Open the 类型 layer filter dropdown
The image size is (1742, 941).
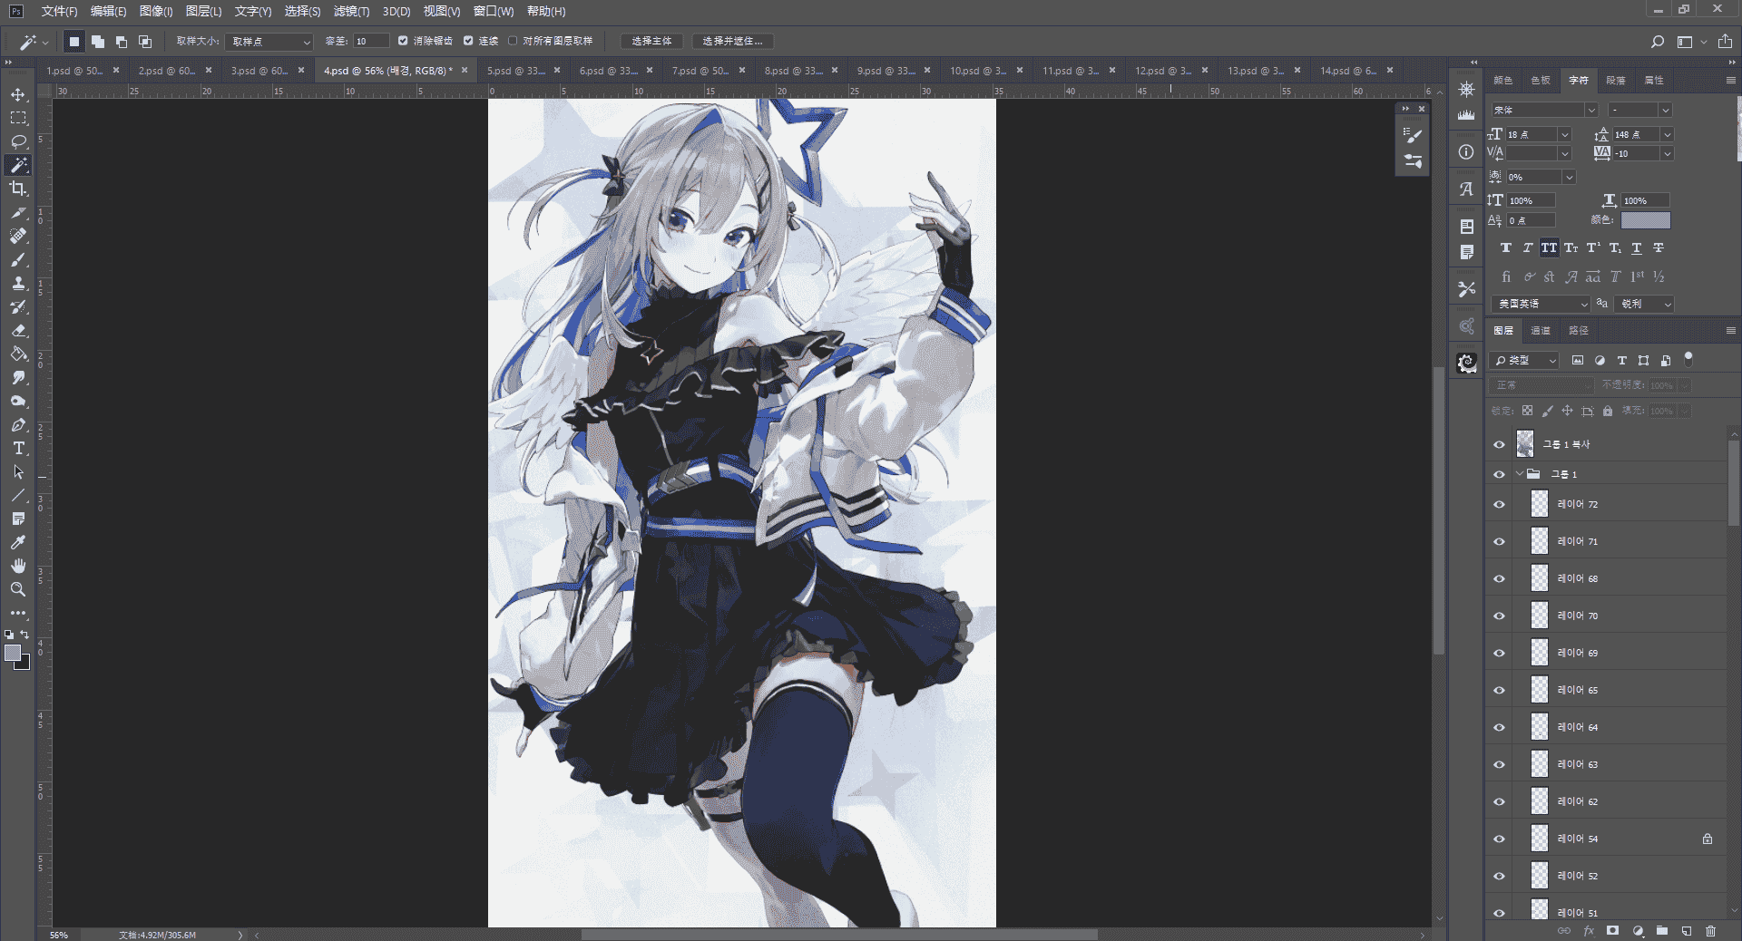(x=1524, y=360)
